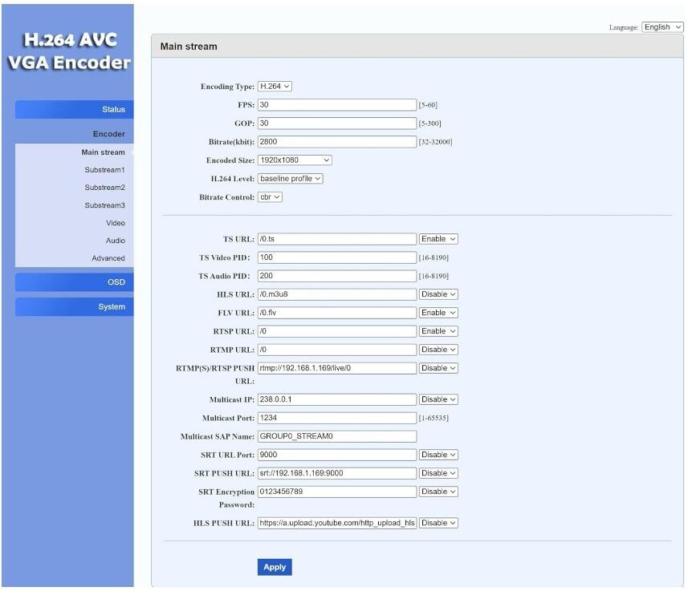Enable the RTMP URL stream
Viewport: 688px width, 591px height.
(x=438, y=349)
